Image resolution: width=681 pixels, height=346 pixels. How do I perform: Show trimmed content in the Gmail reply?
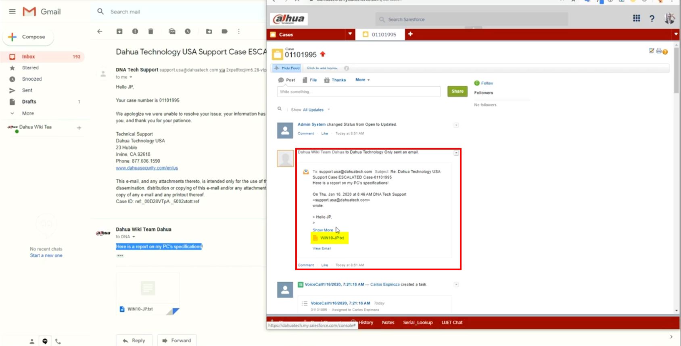120,256
